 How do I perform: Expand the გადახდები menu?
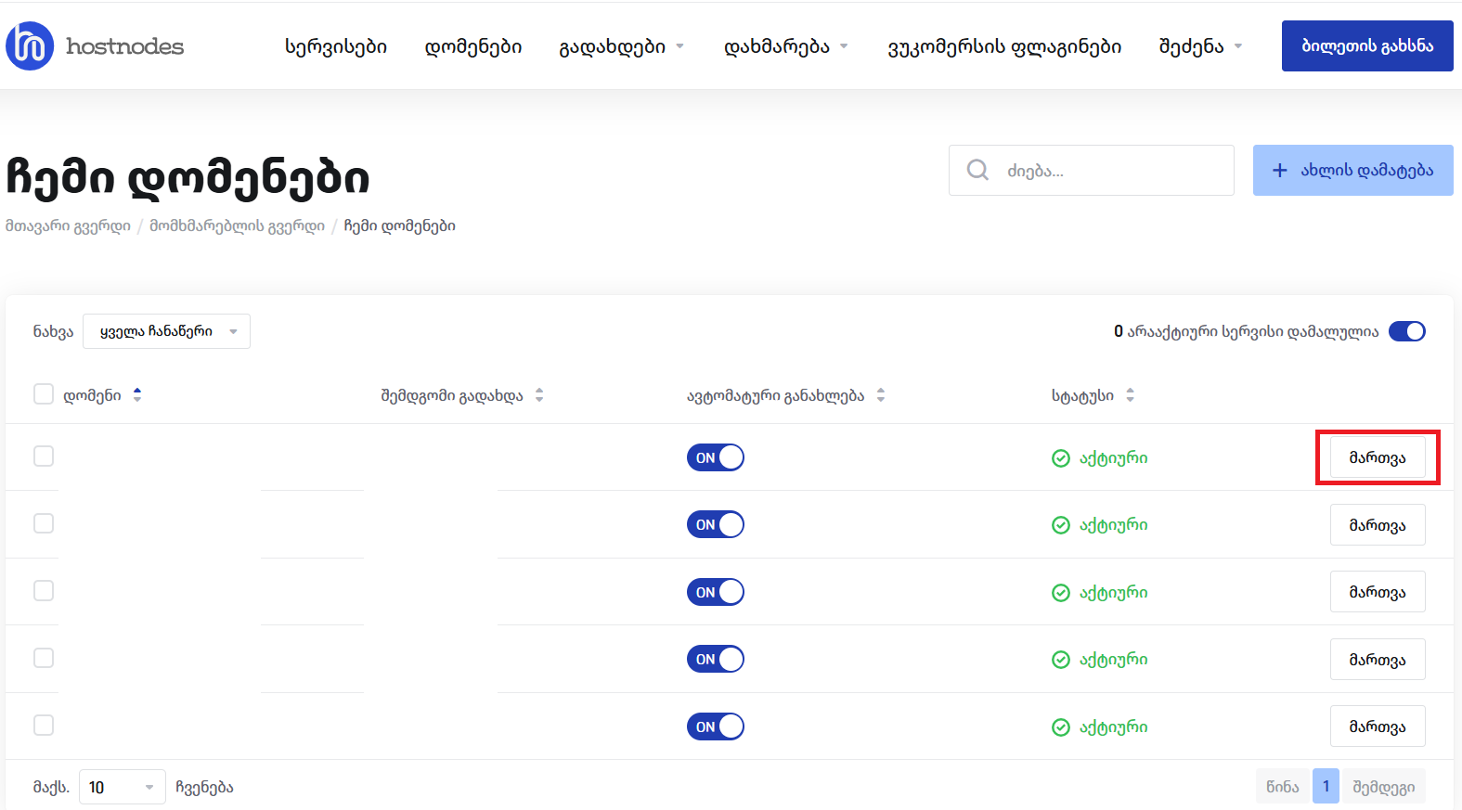tap(620, 46)
